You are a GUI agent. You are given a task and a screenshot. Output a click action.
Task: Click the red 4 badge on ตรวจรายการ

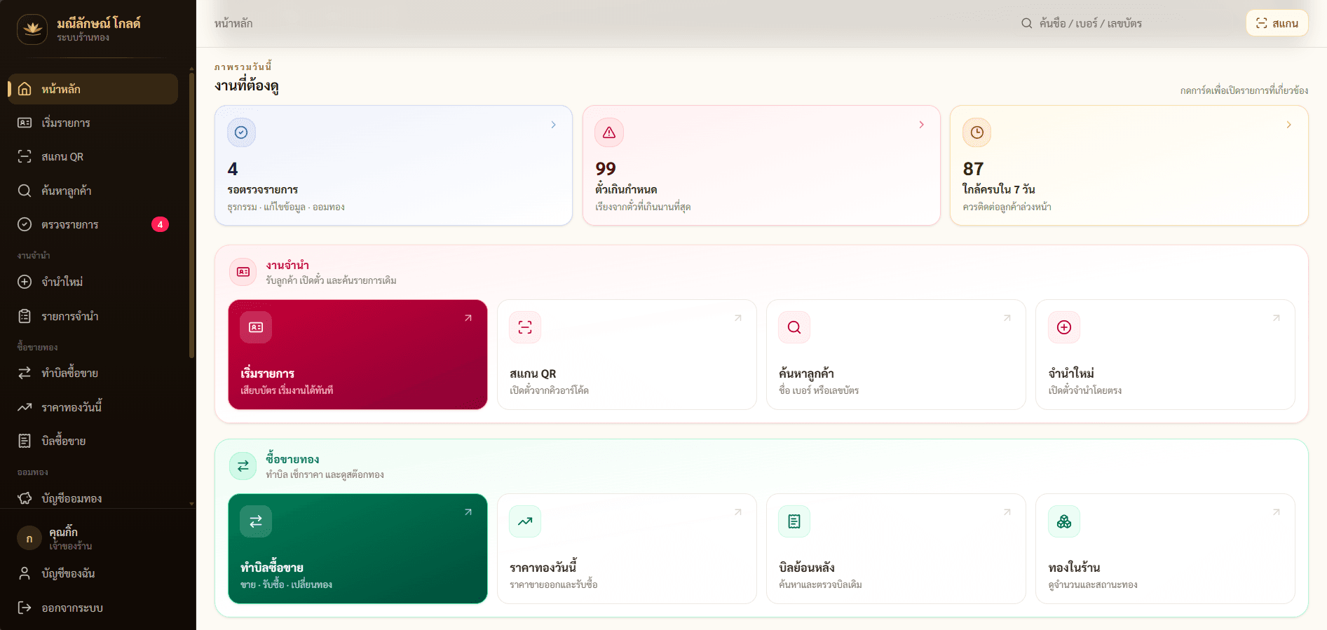(x=160, y=224)
